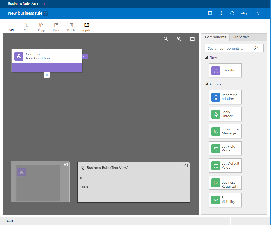The width and height of the screenshot is (271, 225).
Task: Click the Save disk icon in header
Action: [210, 13]
